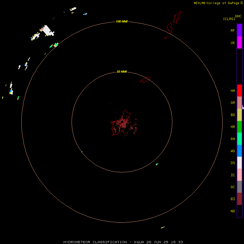This screenshot has height=244, width=244.
Task: Click the brown biological echo cluster at radar center
Action: (x=125, y=124)
